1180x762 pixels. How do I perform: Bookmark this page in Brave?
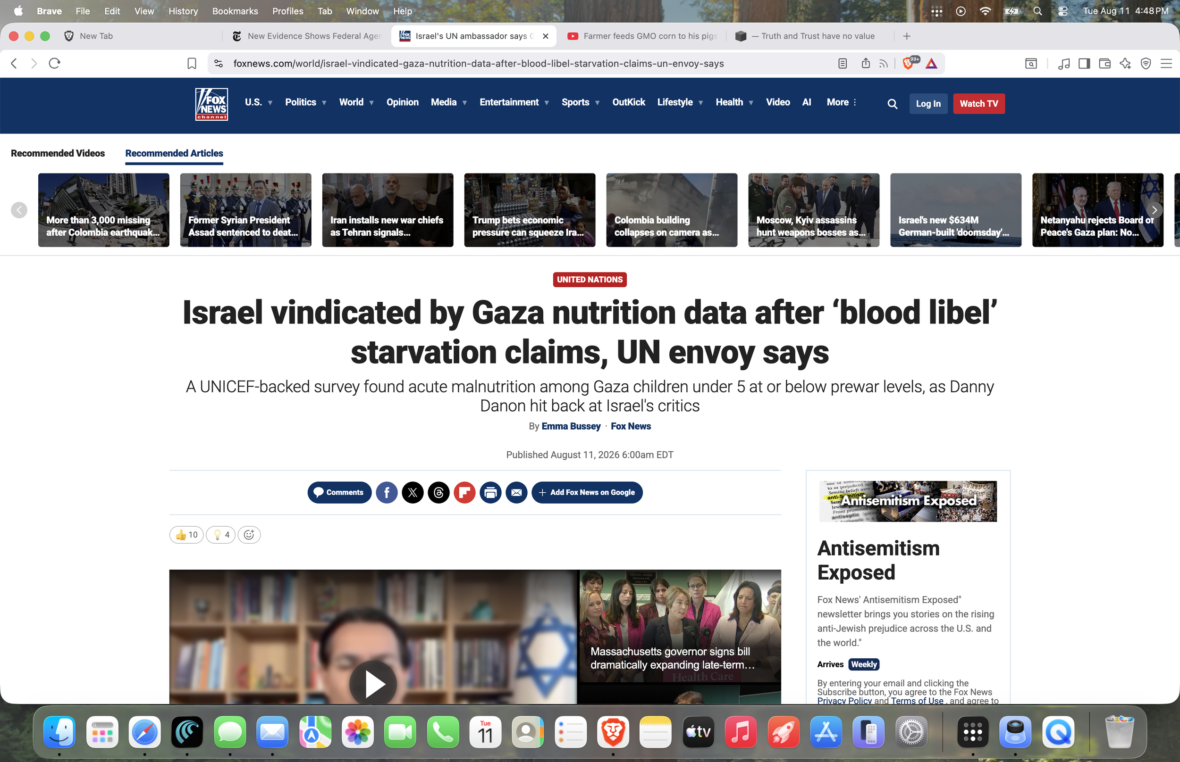192,63
